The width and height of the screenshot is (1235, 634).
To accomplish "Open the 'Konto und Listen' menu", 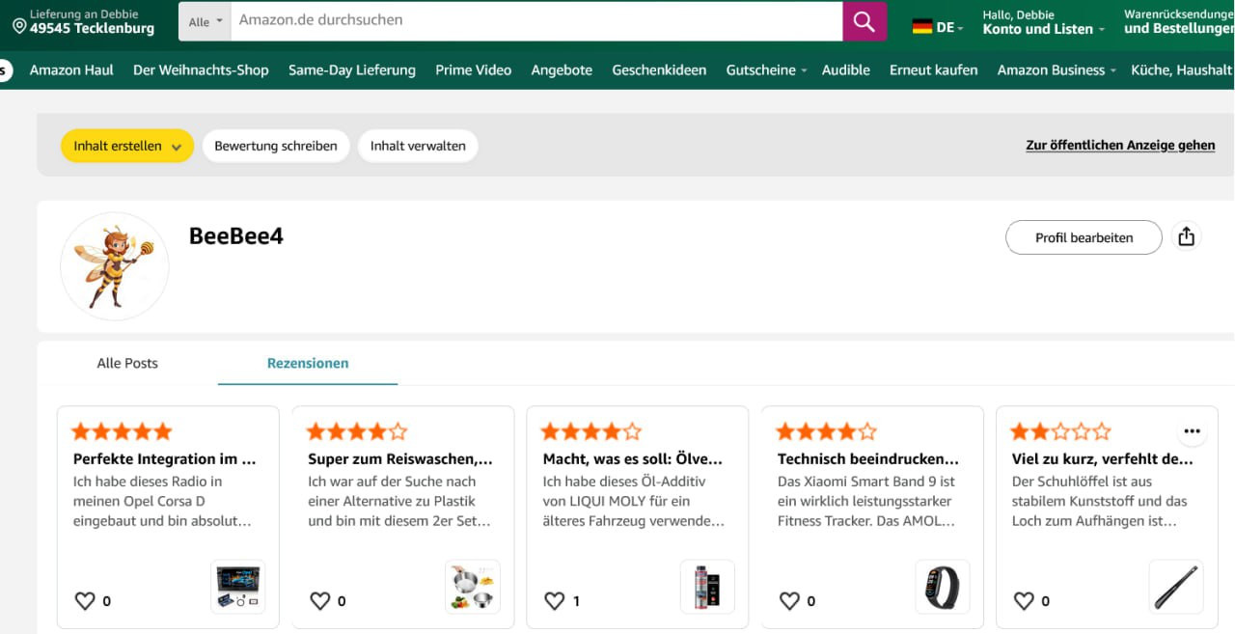I will point(1043,29).
